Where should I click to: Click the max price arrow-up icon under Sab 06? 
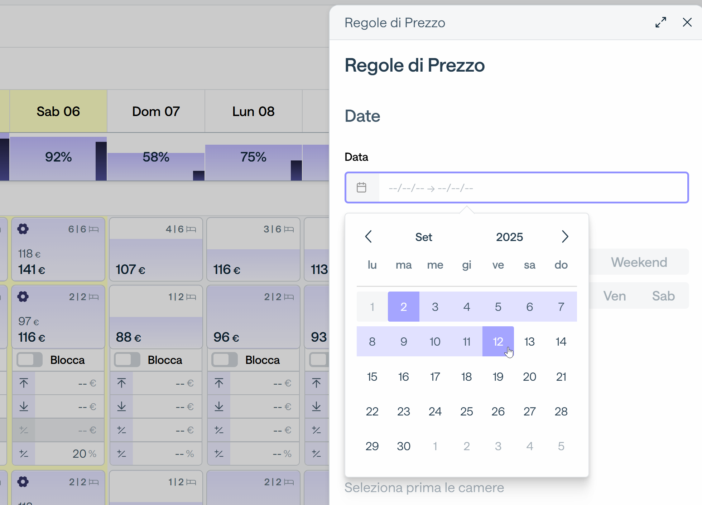tap(24, 383)
